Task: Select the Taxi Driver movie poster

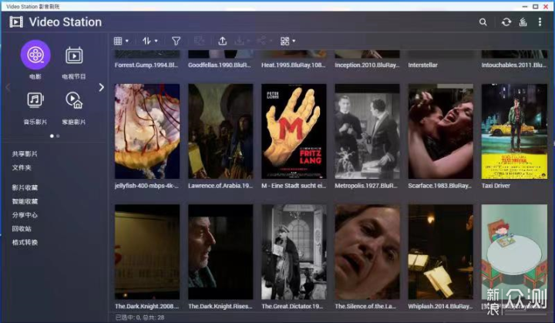Action: coord(514,131)
